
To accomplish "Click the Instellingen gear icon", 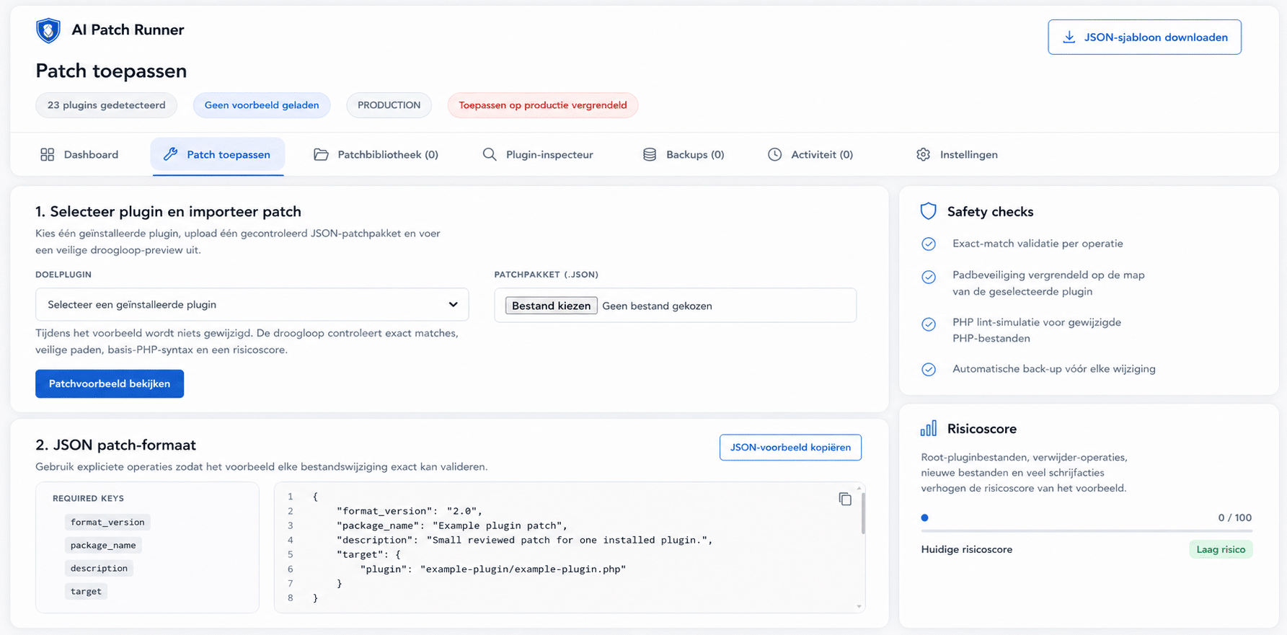I will pos(923,155).
